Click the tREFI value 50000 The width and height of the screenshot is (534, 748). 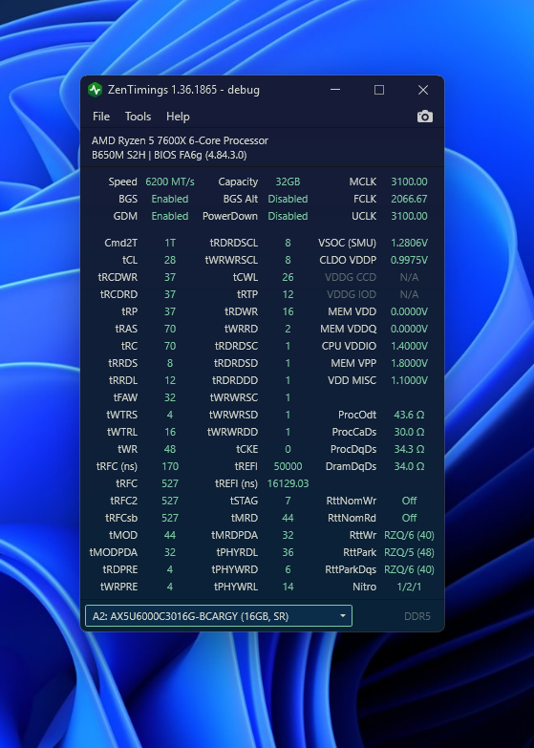[288, 466]
